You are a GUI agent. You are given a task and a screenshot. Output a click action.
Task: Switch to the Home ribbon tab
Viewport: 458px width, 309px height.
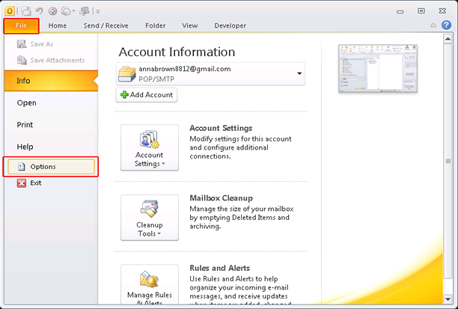[x=57, y=25]
